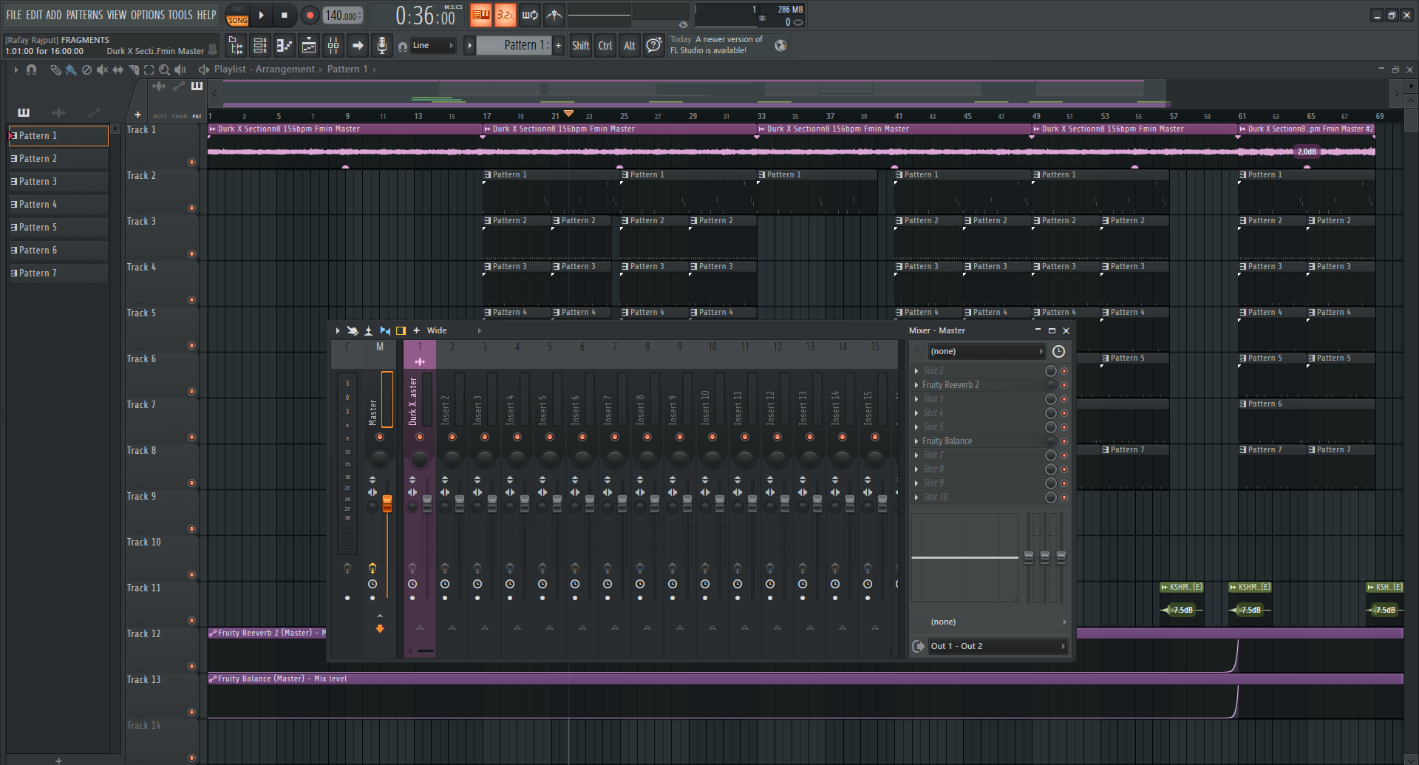
Task: Open the PATTERNS menu
Action: tap(84, 15)
